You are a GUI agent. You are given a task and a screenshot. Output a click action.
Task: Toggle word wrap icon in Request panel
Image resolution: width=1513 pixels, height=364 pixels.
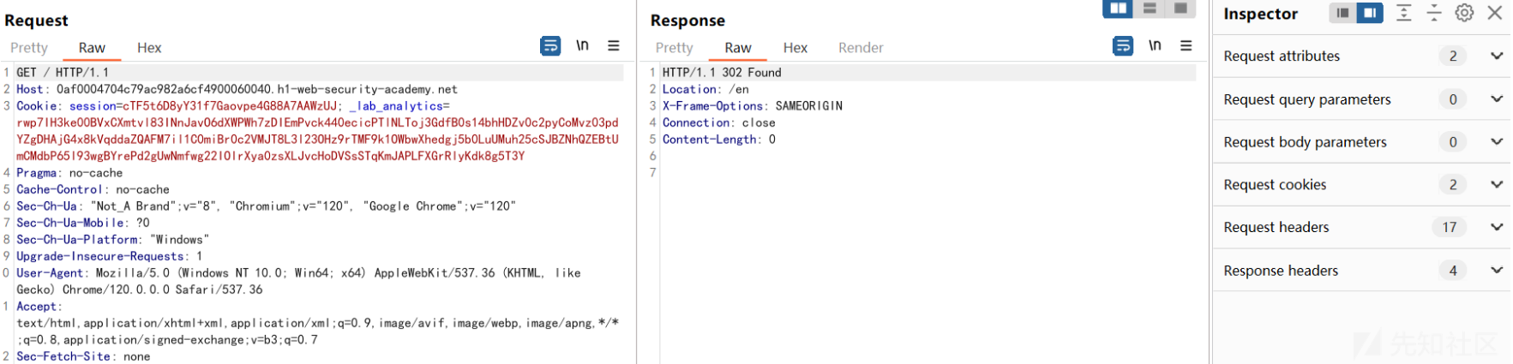tap(550, 45)
